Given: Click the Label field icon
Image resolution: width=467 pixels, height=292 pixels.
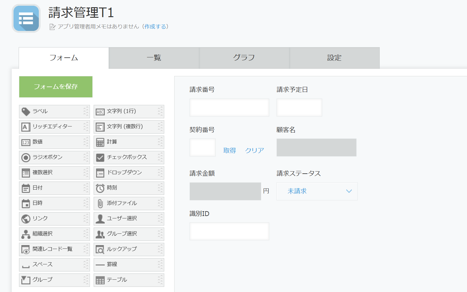Looking at the screenshot, I should coord(26,112).
